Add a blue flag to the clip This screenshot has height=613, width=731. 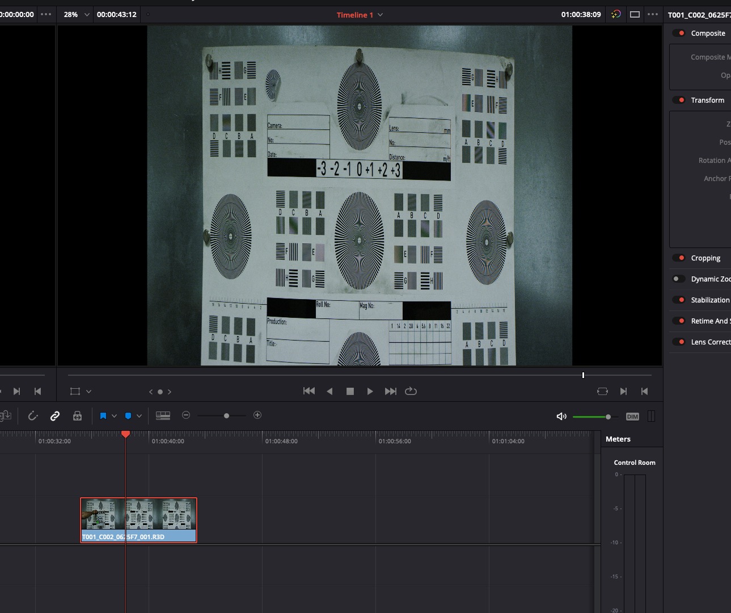point(103,416)
